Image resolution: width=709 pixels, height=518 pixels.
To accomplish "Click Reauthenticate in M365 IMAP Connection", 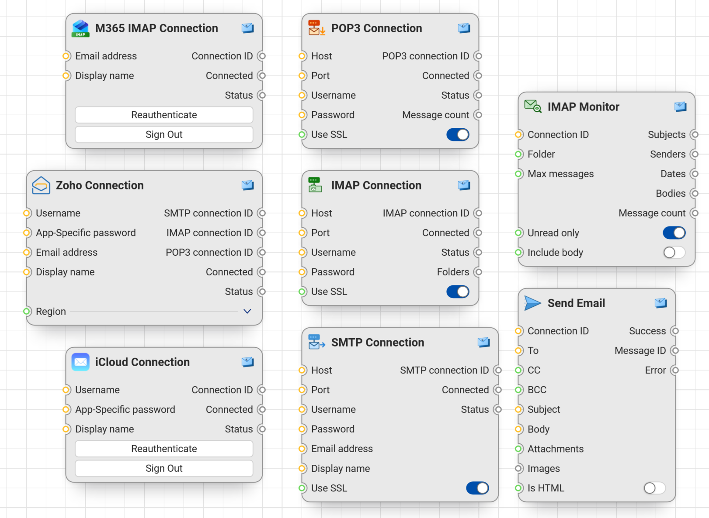I will click(x=164, y=115).
